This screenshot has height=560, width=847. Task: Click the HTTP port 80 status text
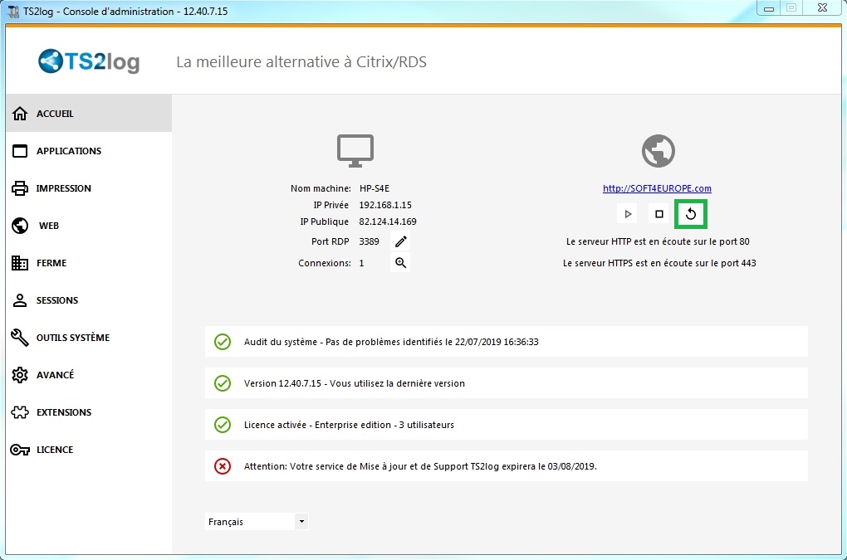coord(658,241)
